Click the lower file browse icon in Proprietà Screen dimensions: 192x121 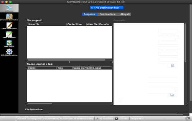(172, 95)
